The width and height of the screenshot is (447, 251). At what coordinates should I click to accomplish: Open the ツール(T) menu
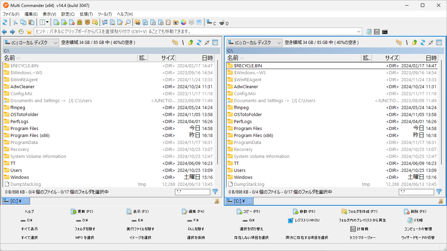coord(105,14)
